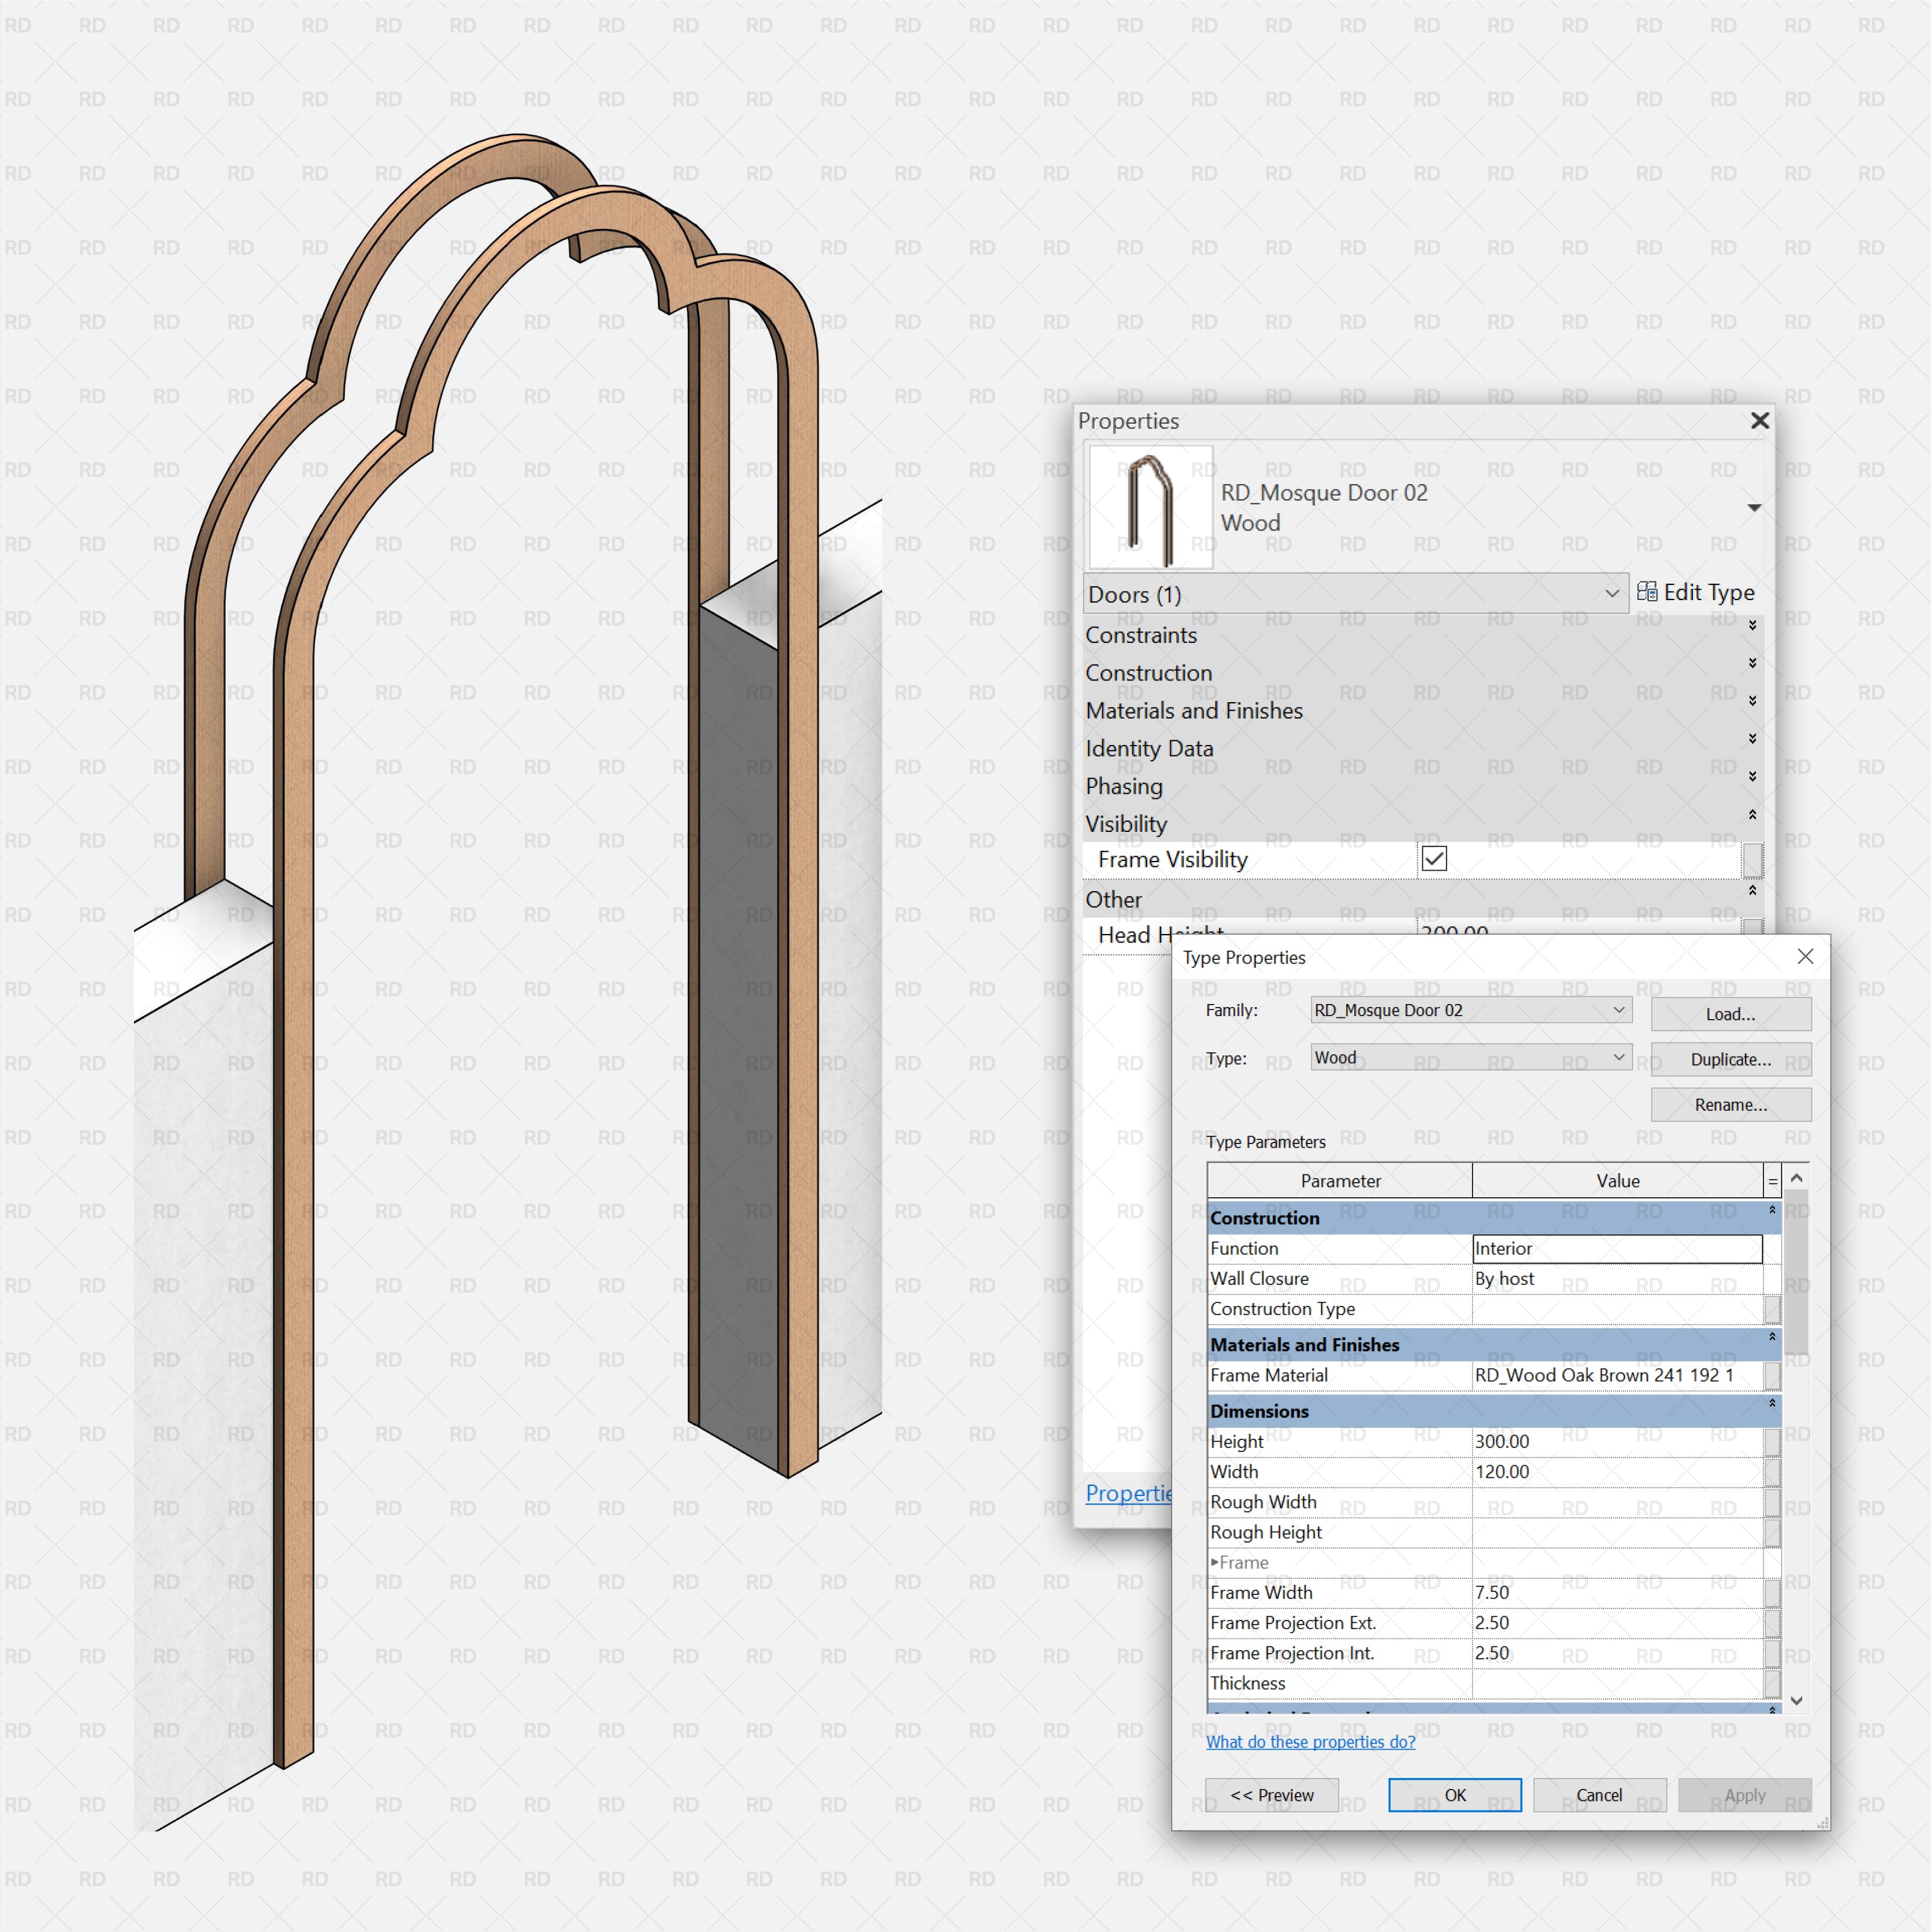Click the equals column header icon

(1772, 1181)
